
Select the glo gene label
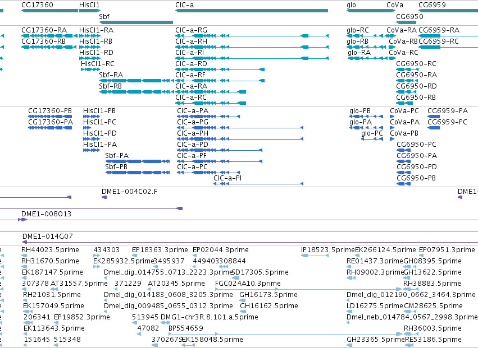pos(351,5)
